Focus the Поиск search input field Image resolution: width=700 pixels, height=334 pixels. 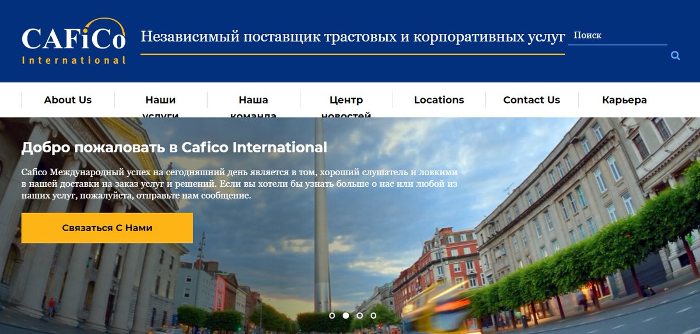(x=617, y=36)
